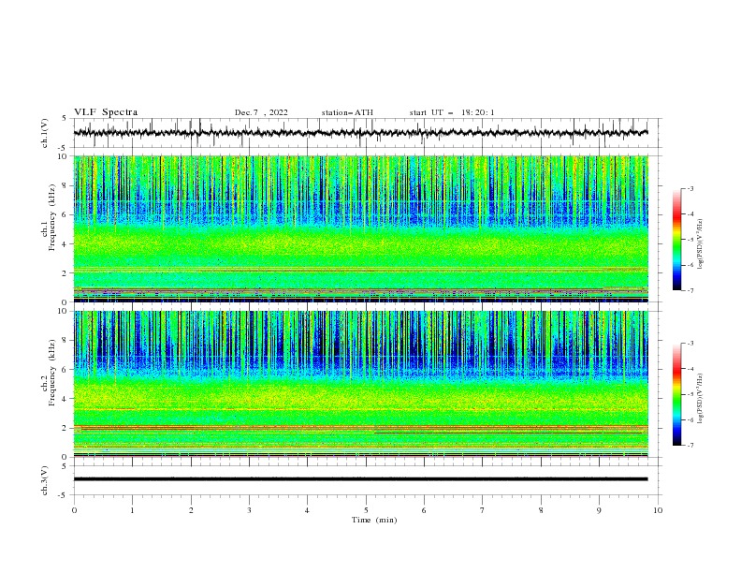Click the 'ch.1(V)' waveform axis label

(x=45, y=133)
